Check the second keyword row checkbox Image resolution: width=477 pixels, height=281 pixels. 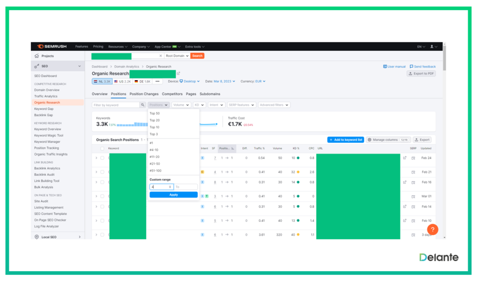[x=102, y=172]
